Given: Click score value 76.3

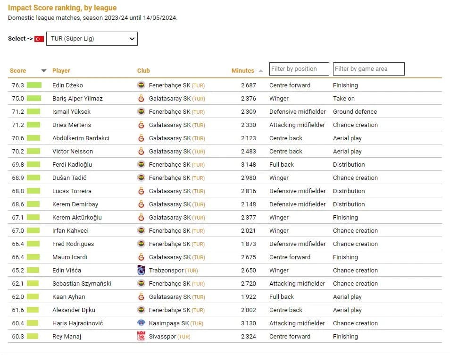Looking at the screenshot, I should point(18,85).
